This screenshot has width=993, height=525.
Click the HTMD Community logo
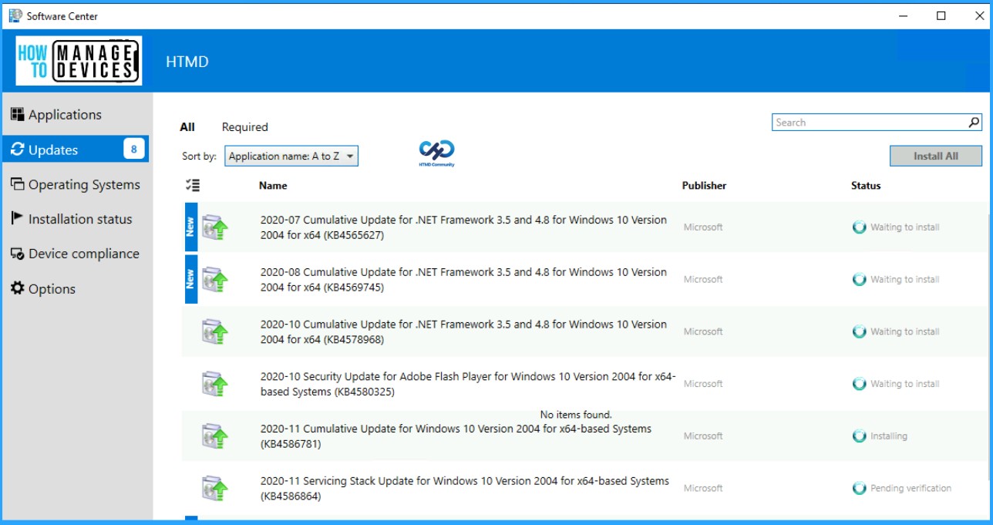tap(436, 153)
